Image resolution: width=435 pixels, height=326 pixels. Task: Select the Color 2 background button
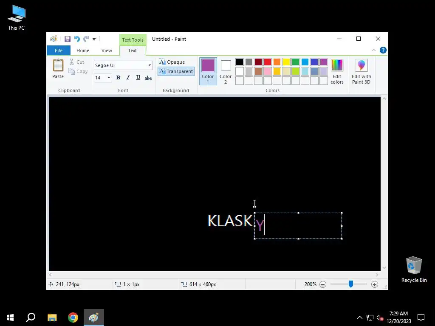226,71
